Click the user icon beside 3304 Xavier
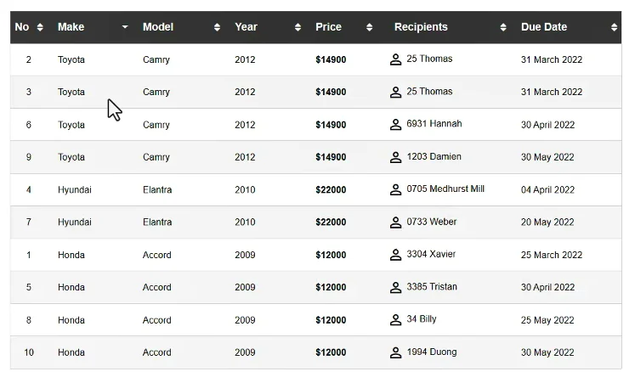Screen dimensions: 635x383 (x=395, y=255)
